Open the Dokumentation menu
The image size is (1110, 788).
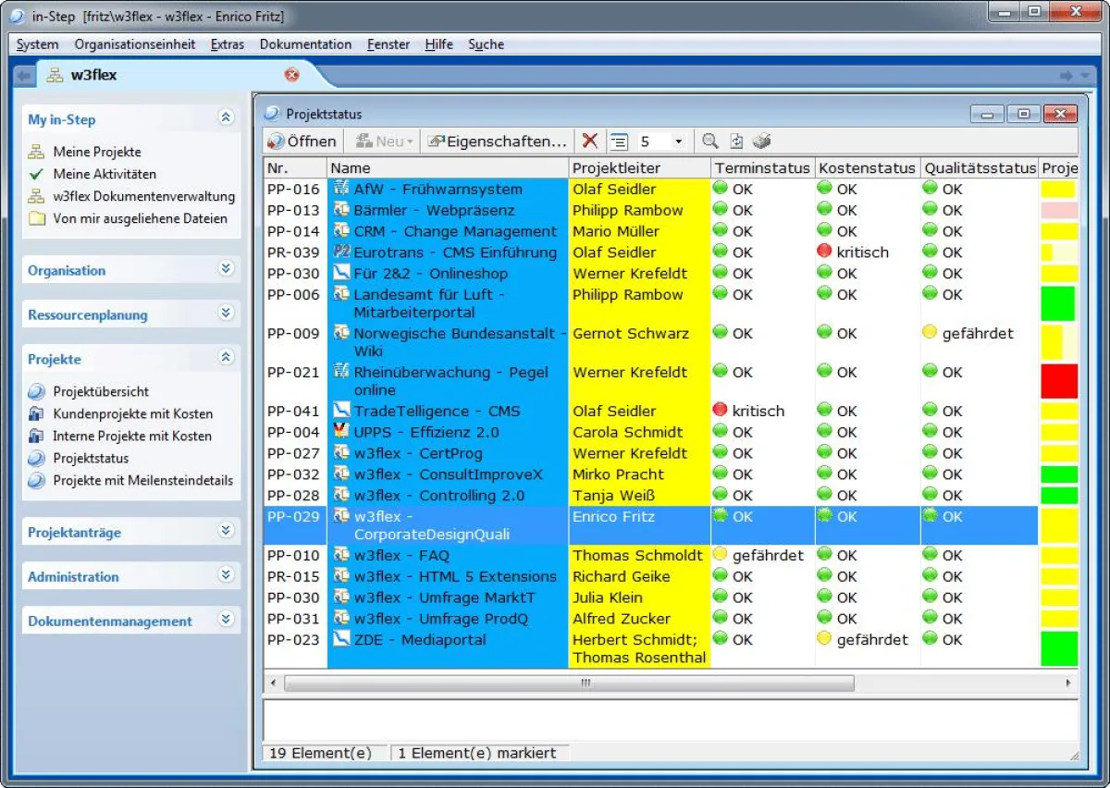point(305,44)
